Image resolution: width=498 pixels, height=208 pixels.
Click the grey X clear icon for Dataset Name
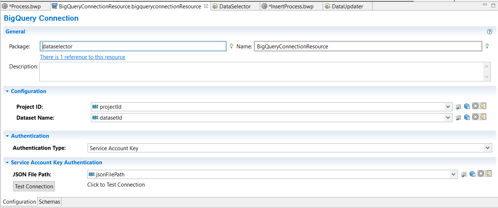pyautogui.click(x=475, y=117)
